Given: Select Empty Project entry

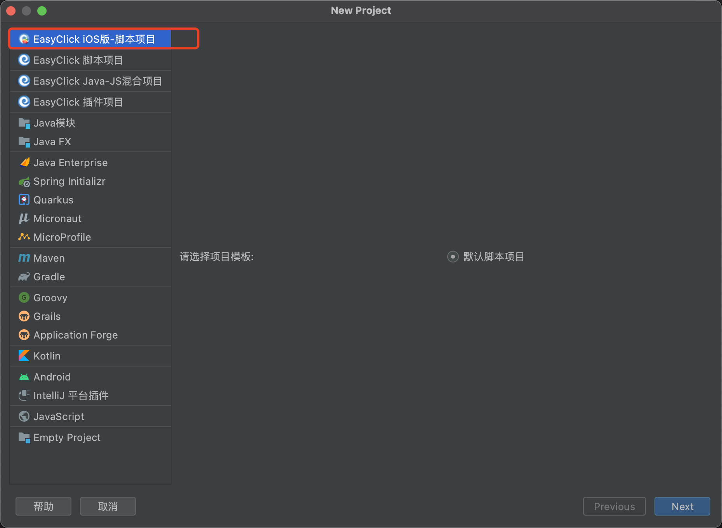Looking at the screenshot, I should (90, 438).
